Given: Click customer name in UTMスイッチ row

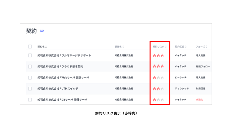Looking at the screenshot, I should tap(124, 88).
